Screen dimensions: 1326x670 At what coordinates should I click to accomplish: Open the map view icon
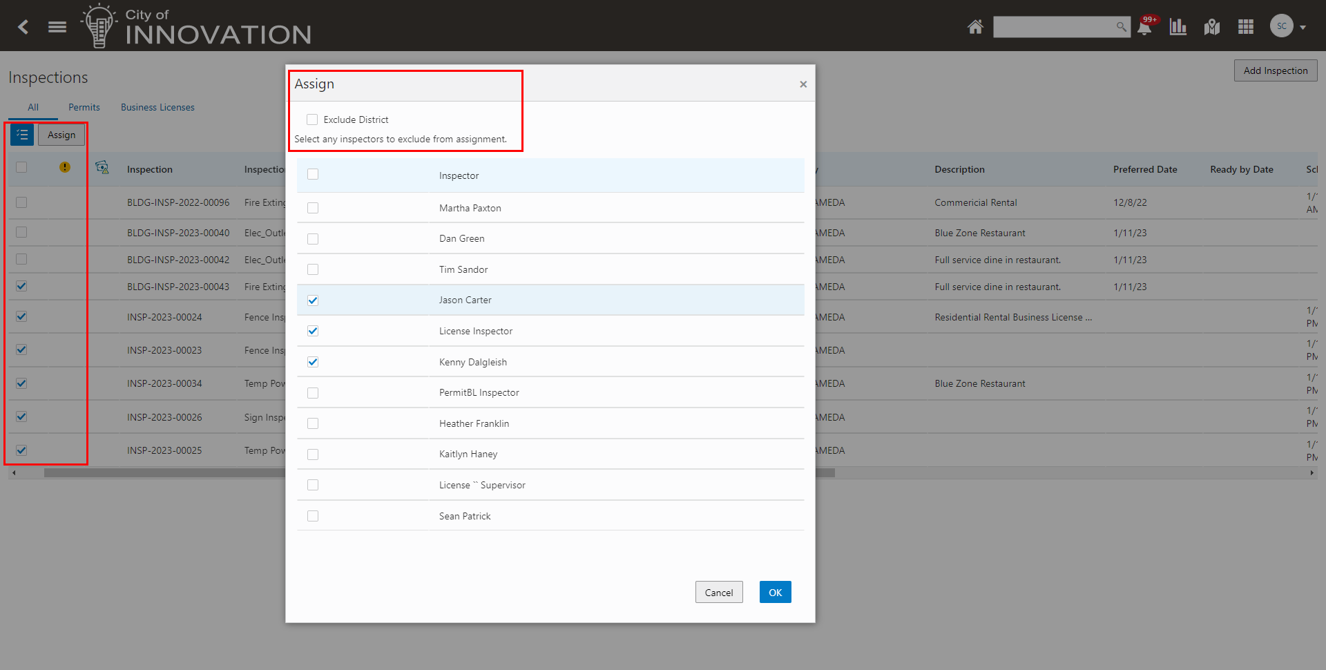(1212, 27)
